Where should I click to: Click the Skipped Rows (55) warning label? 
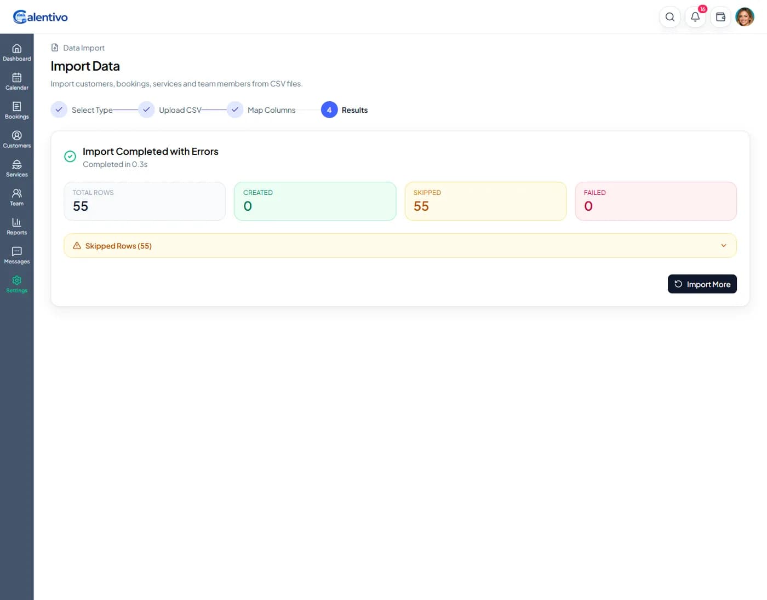tap(118, 246)
